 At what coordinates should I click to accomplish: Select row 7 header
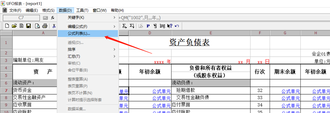click(x=6, y=91)
